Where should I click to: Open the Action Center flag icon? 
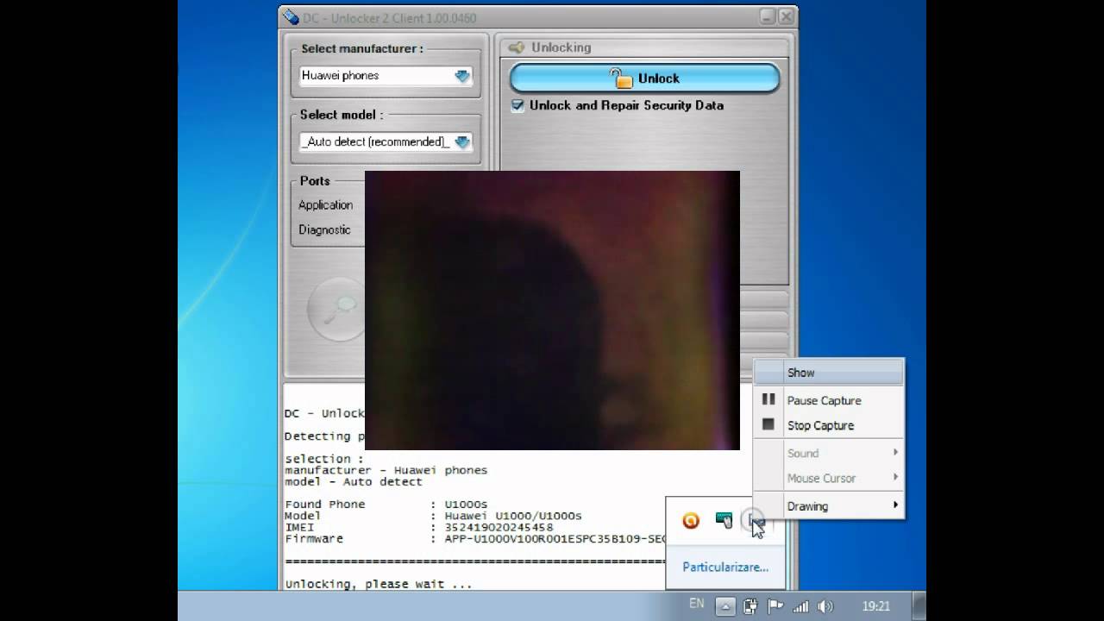point(775,606)
